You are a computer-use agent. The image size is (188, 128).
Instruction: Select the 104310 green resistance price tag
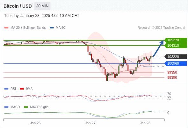(x=176, y=45)
